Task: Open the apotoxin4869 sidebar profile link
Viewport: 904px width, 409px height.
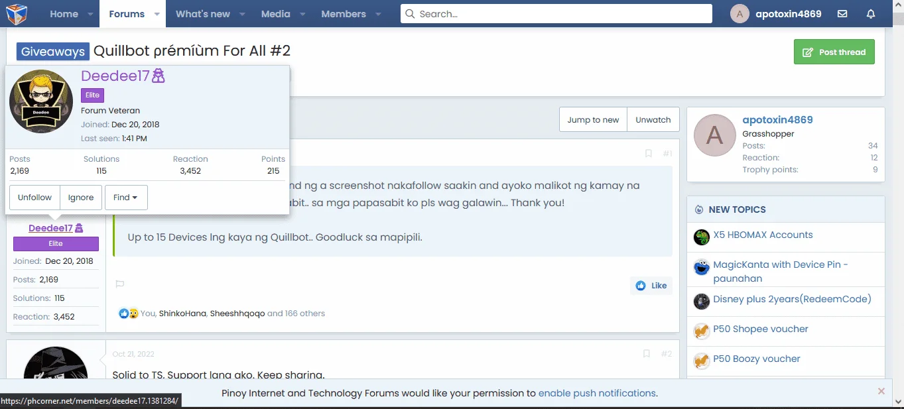Action: (x=777, y=120)
